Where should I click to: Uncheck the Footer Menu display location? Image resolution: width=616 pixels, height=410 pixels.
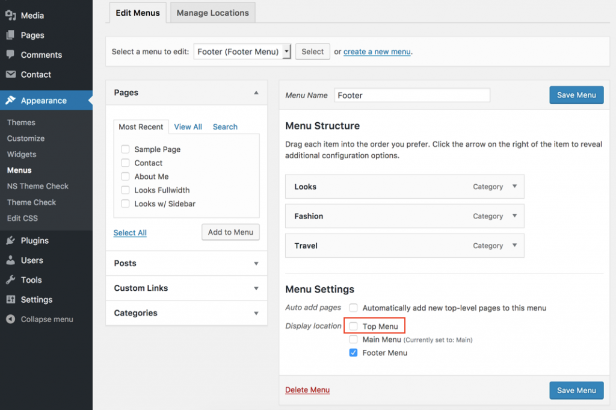(353, 353)
